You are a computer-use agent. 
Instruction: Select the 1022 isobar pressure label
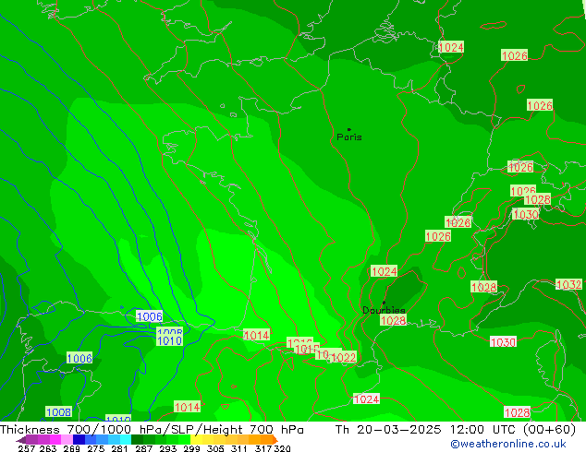(x=344, y=357)
